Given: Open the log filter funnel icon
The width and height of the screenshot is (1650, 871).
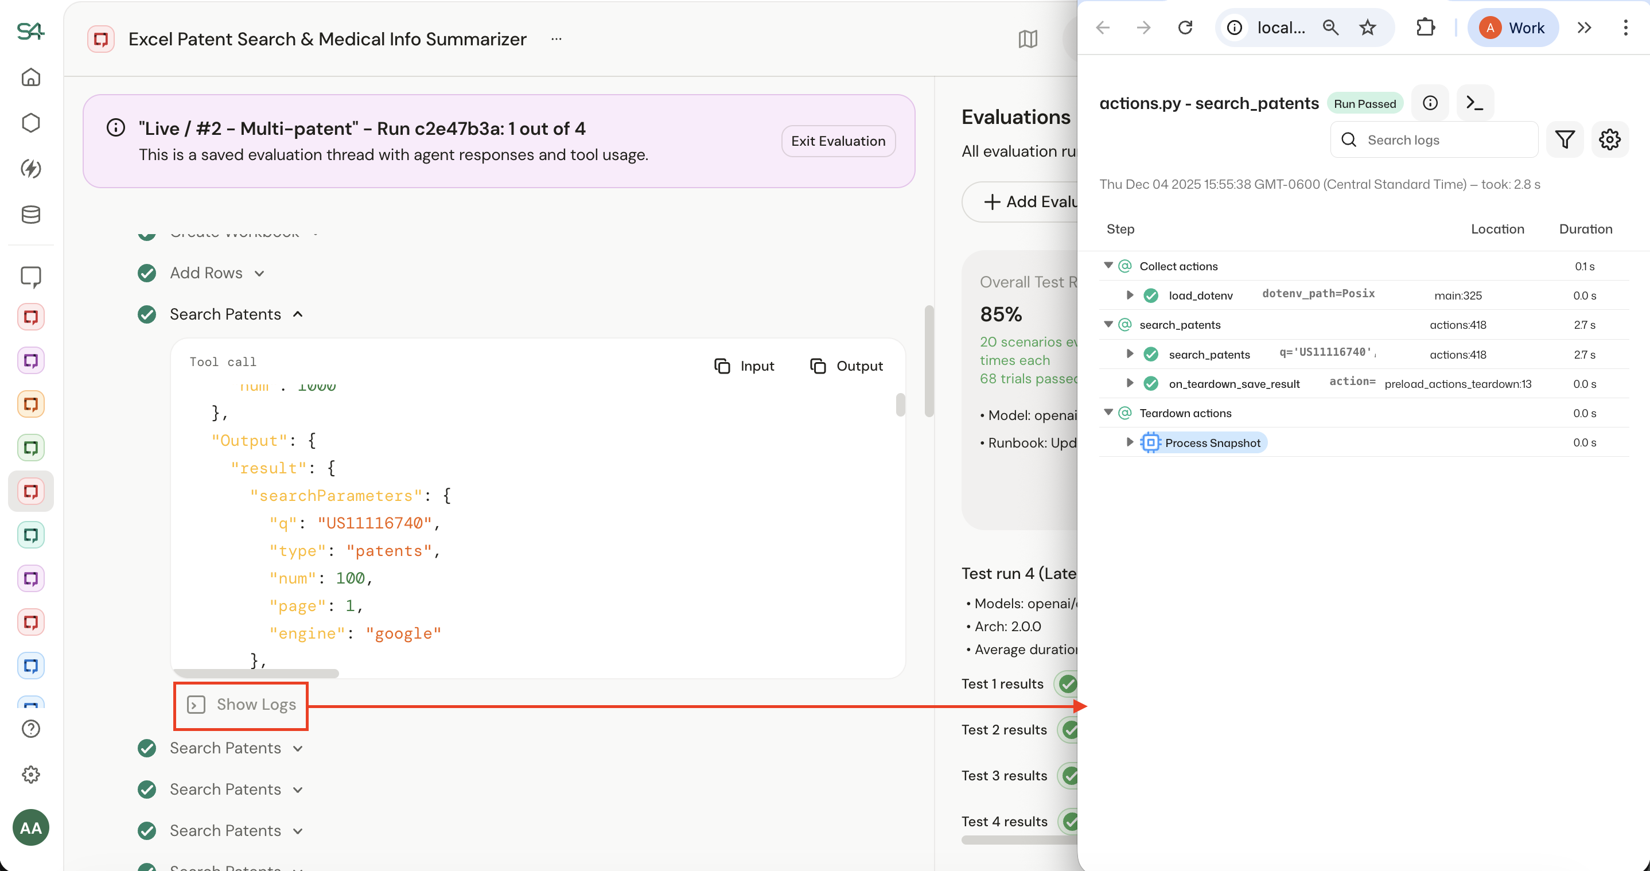Looking at the screenshot, I should [1564, 139].
